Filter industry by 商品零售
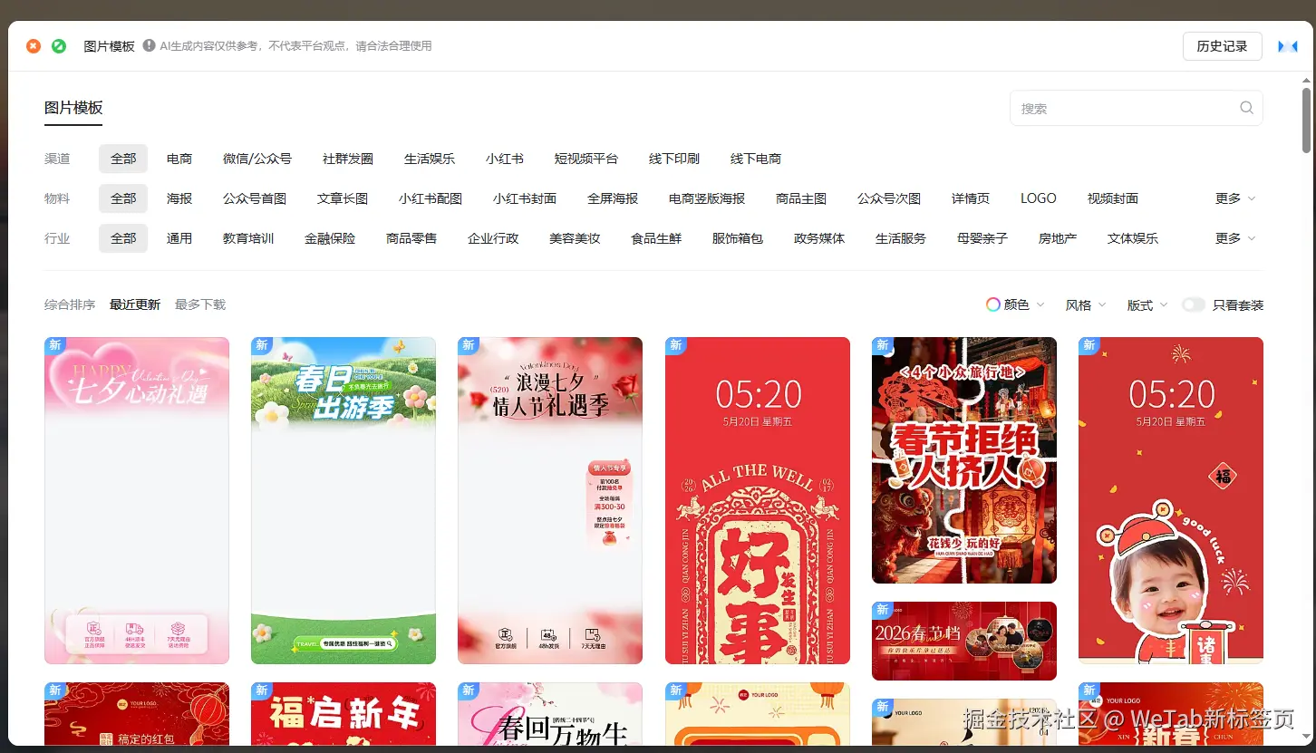 tap(411, 238)
